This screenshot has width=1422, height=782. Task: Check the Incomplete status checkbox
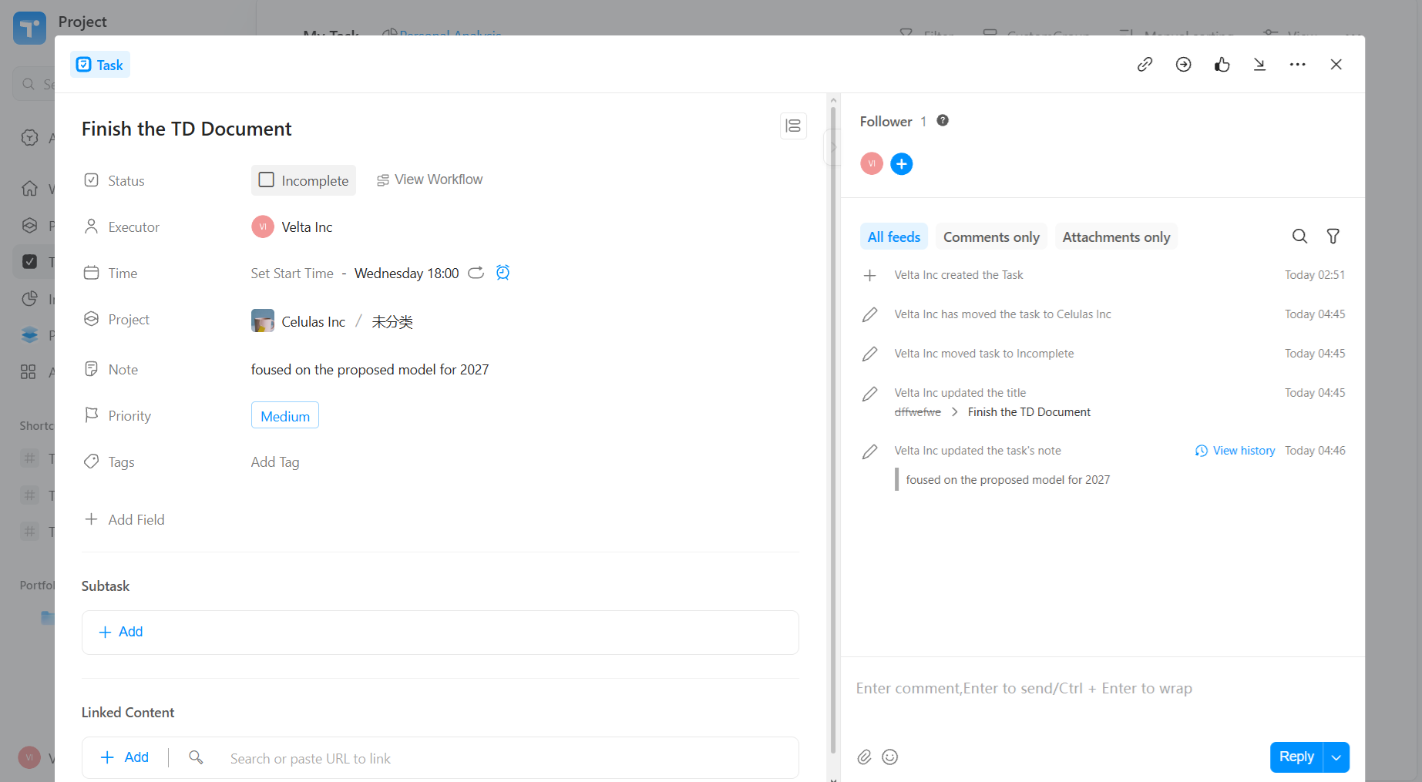tap(267, 180)
